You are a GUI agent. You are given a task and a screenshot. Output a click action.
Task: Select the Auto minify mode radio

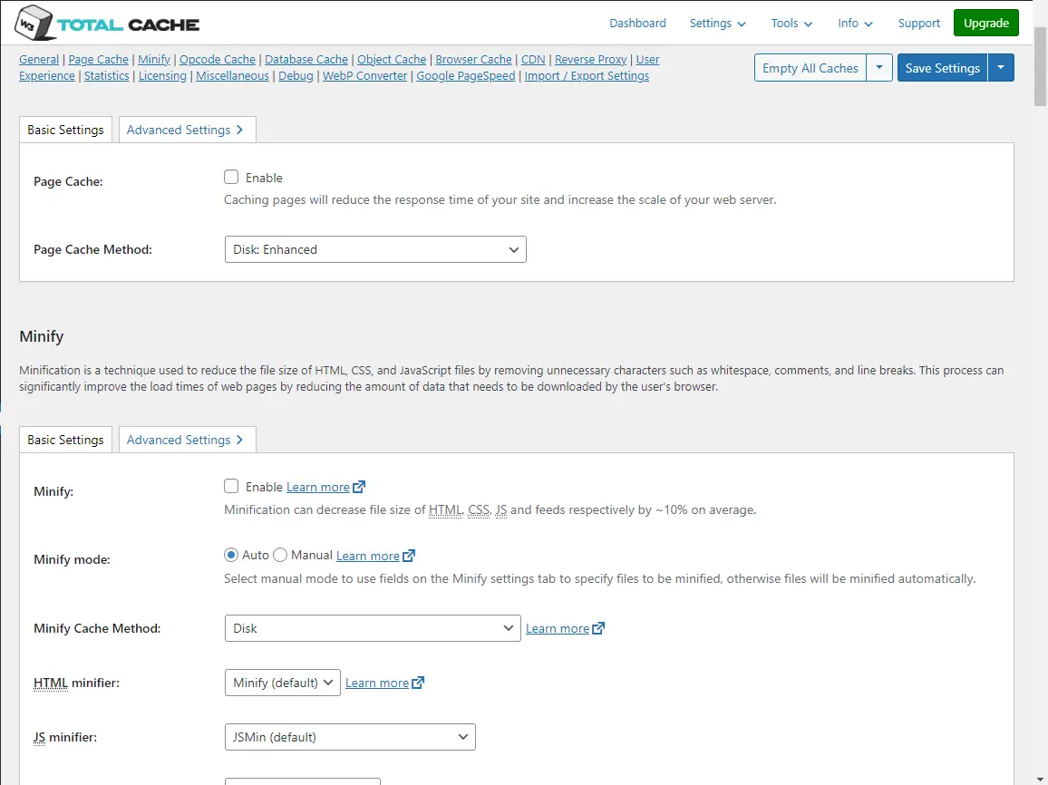(231, 555)
